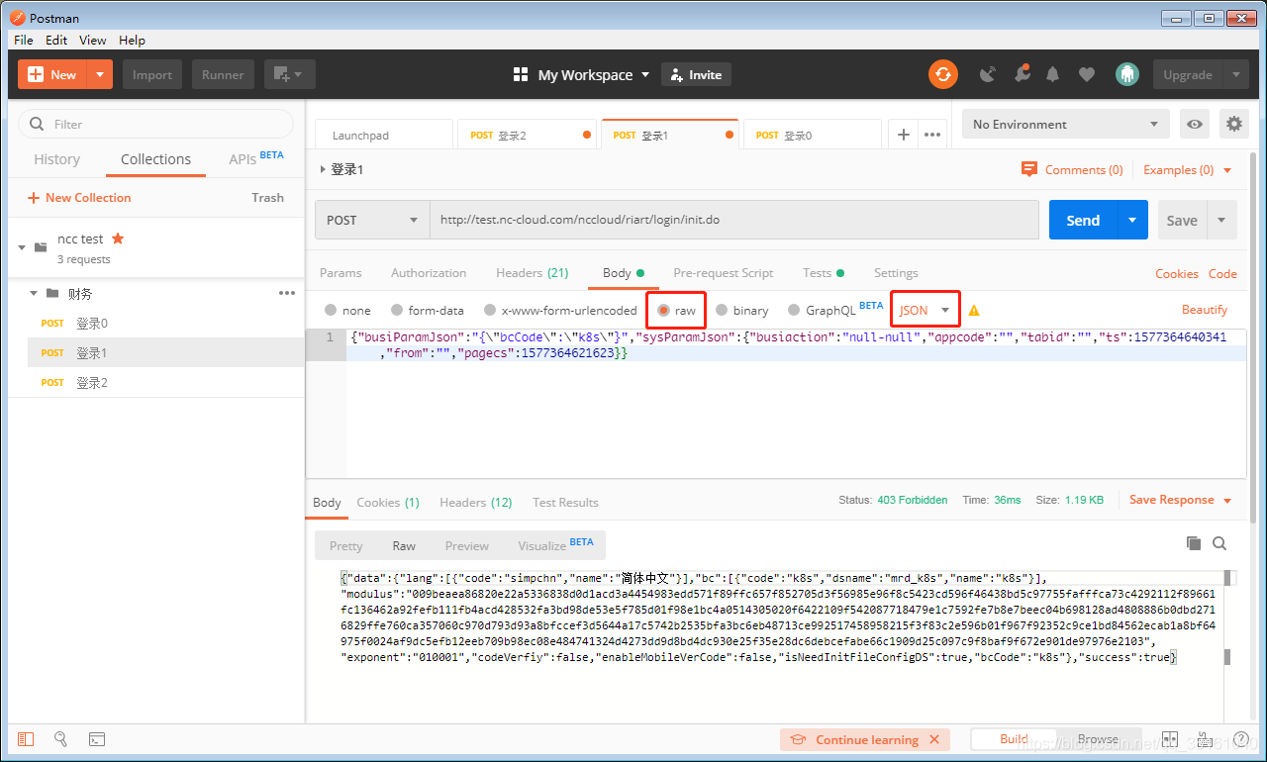
Task: Click the heart icon in header
Action: coord(1087,74)
